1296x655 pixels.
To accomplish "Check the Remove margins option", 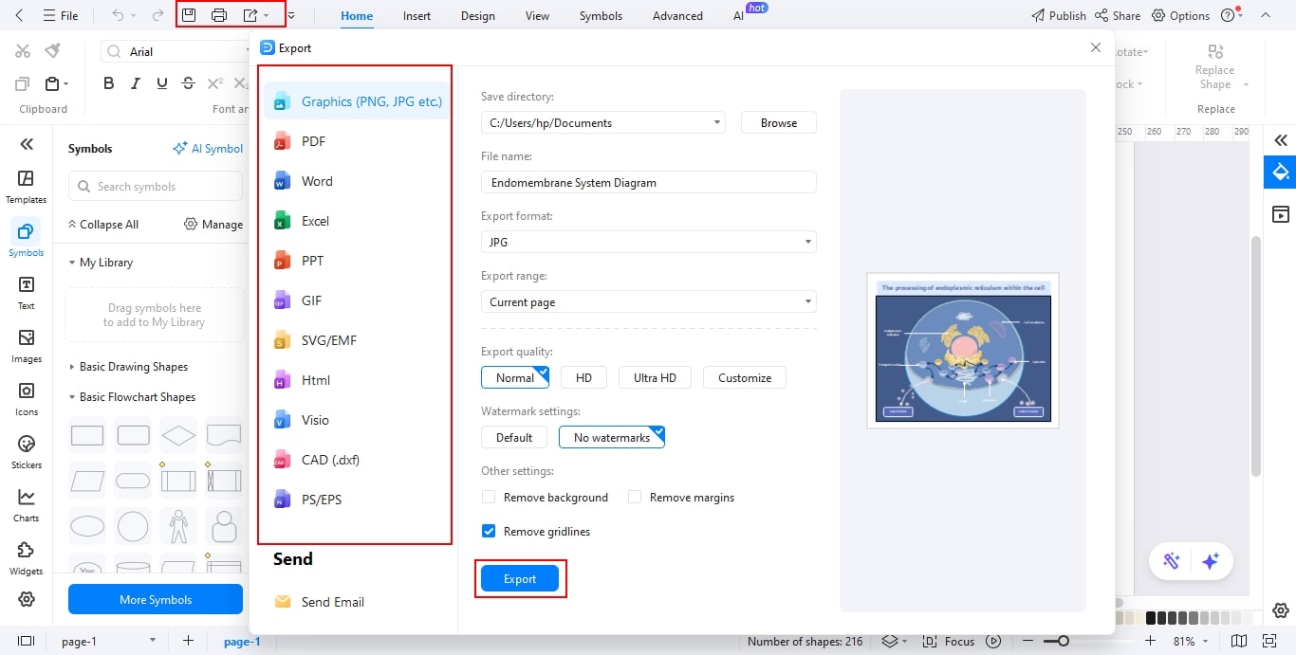I will [x=633, y=497].
